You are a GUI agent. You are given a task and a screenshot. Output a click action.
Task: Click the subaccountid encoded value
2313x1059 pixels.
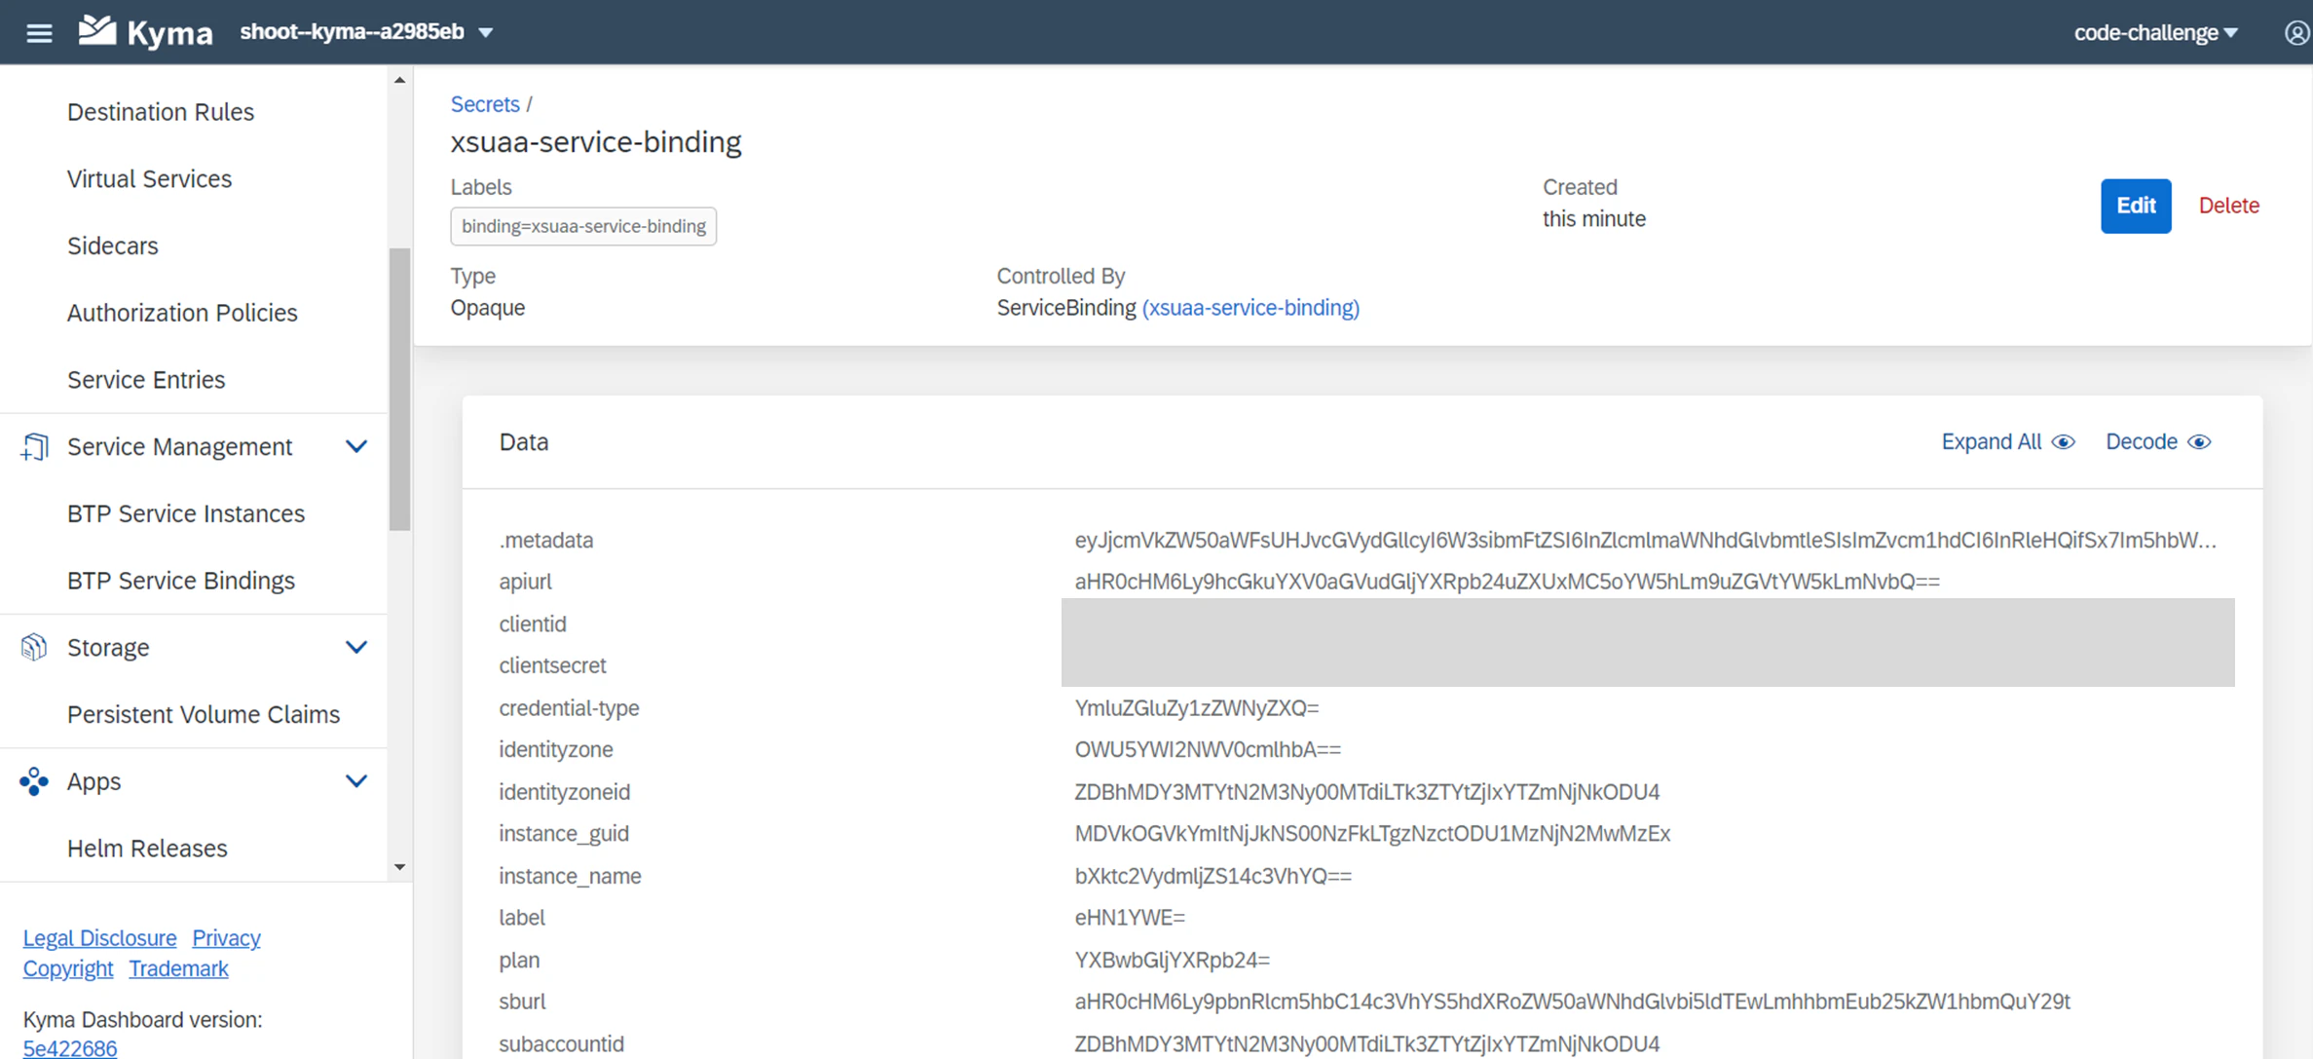pyautogui.click(x=1366, y=1044)
